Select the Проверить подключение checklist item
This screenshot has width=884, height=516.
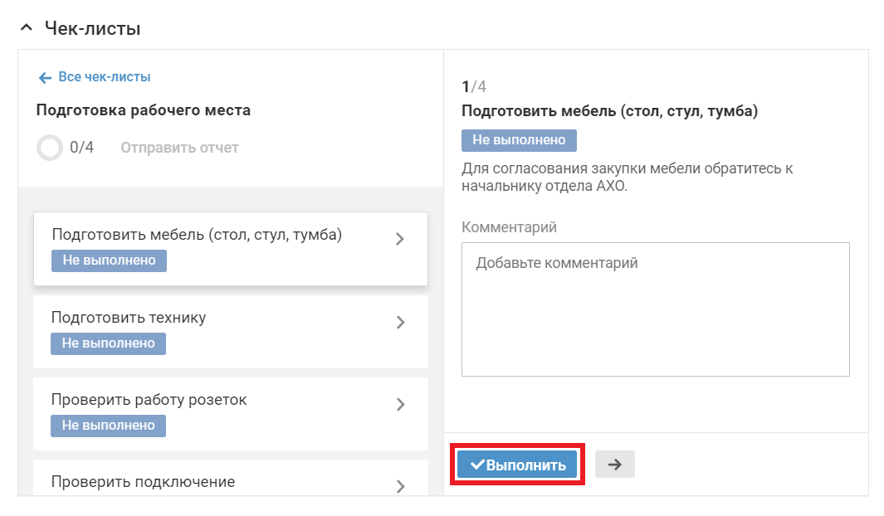(x=143, y=482)
